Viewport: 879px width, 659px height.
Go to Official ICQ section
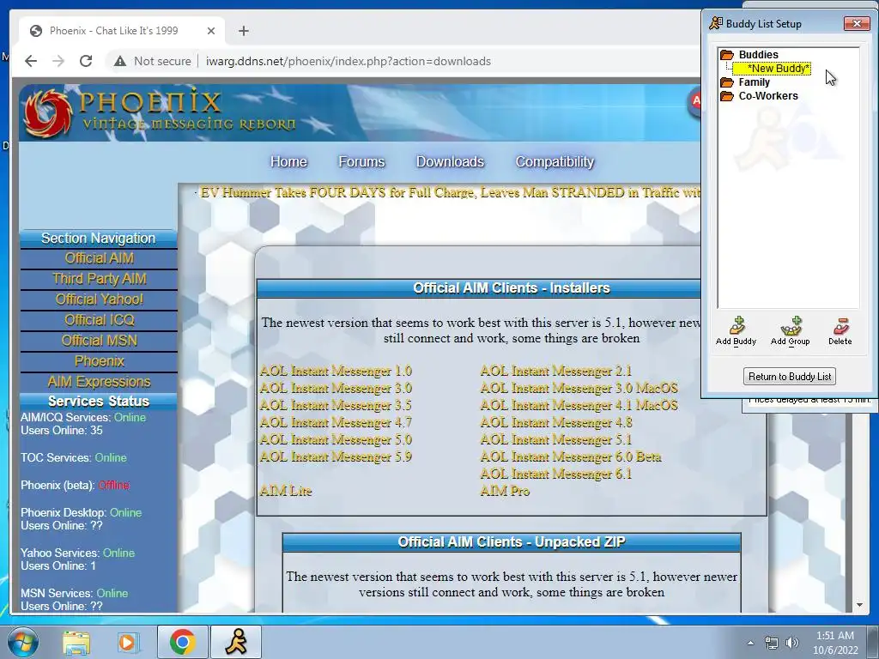(x=99, y=320)
